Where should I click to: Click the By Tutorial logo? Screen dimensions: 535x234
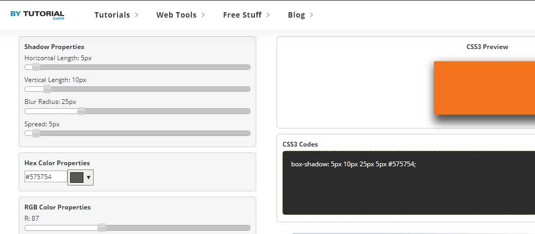click(37, 15)
